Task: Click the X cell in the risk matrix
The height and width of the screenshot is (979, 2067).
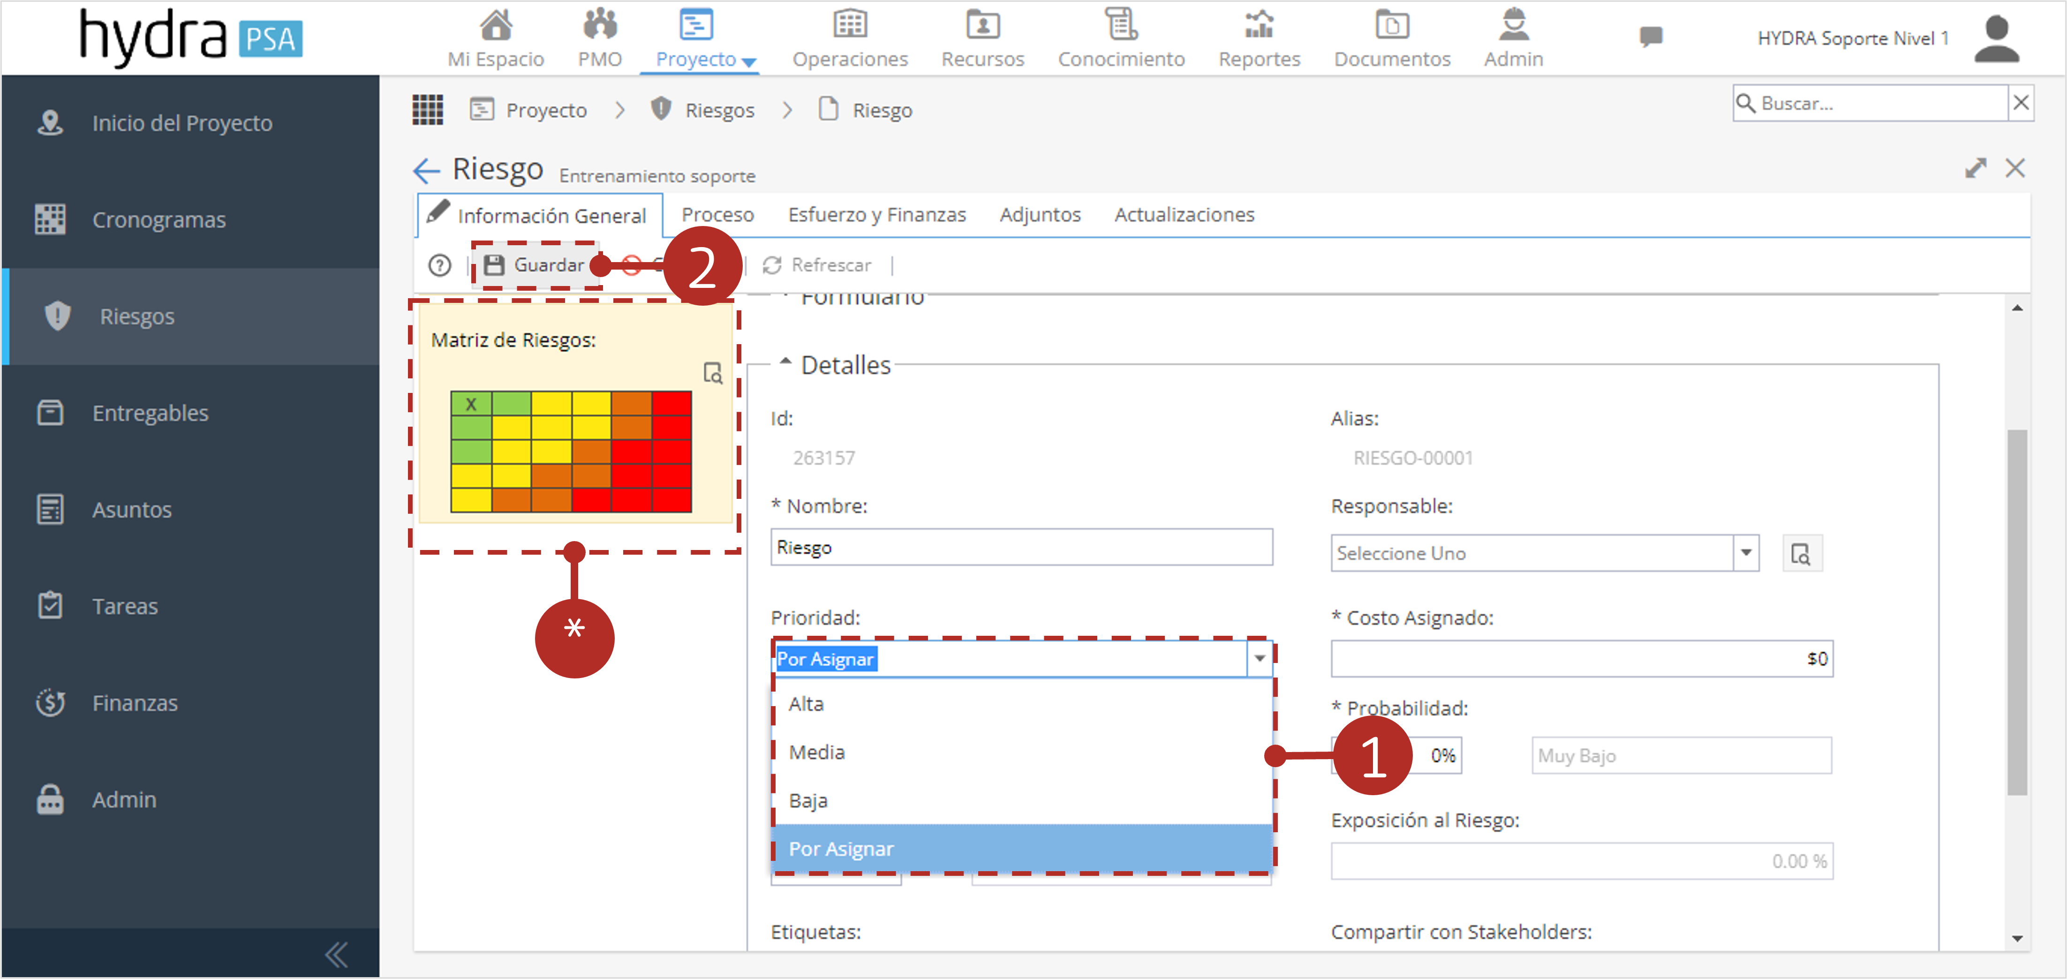Action: coord(471,404)
